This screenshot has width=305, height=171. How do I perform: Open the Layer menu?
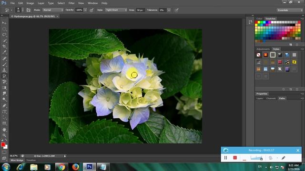click(x=41, y=3)
